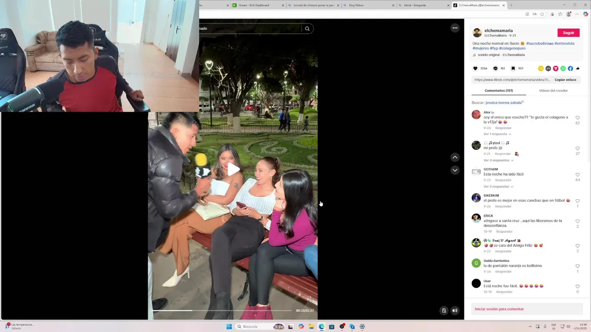Bookmark the video with the 957 favorites icon

point(513,68)
